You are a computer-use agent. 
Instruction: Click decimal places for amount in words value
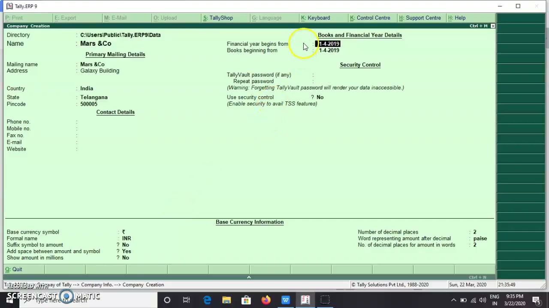point(475,245)
